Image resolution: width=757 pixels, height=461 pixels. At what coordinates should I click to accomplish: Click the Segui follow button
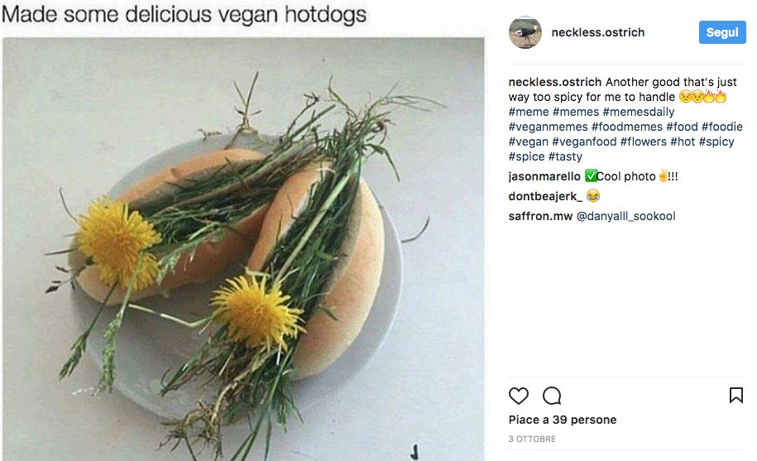pyautogui.click(x=722, y=32)
